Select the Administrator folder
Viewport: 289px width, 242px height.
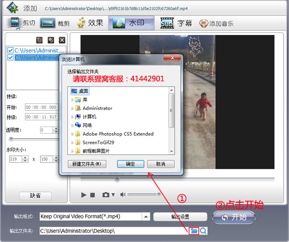coord(93,108)
